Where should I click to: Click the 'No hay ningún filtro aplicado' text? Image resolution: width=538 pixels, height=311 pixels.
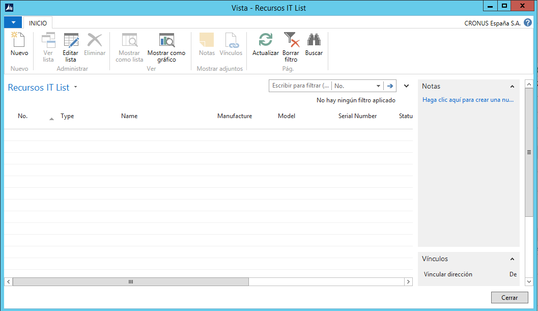356,100
